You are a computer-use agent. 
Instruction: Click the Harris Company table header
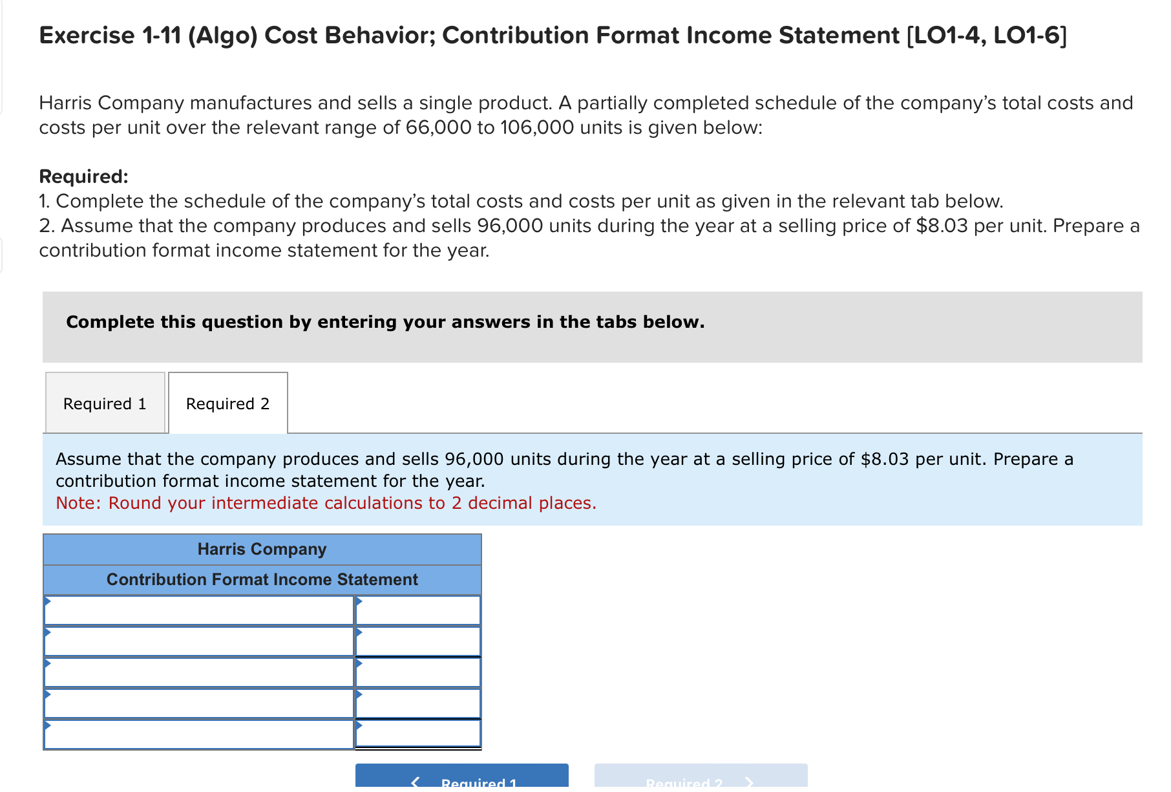261,549
